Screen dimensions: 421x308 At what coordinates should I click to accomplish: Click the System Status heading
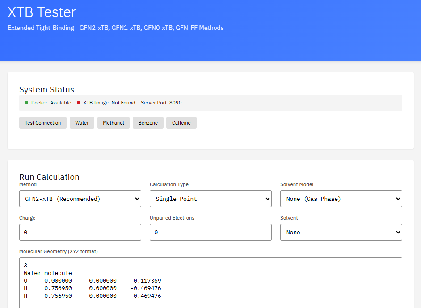click(46, 89)
